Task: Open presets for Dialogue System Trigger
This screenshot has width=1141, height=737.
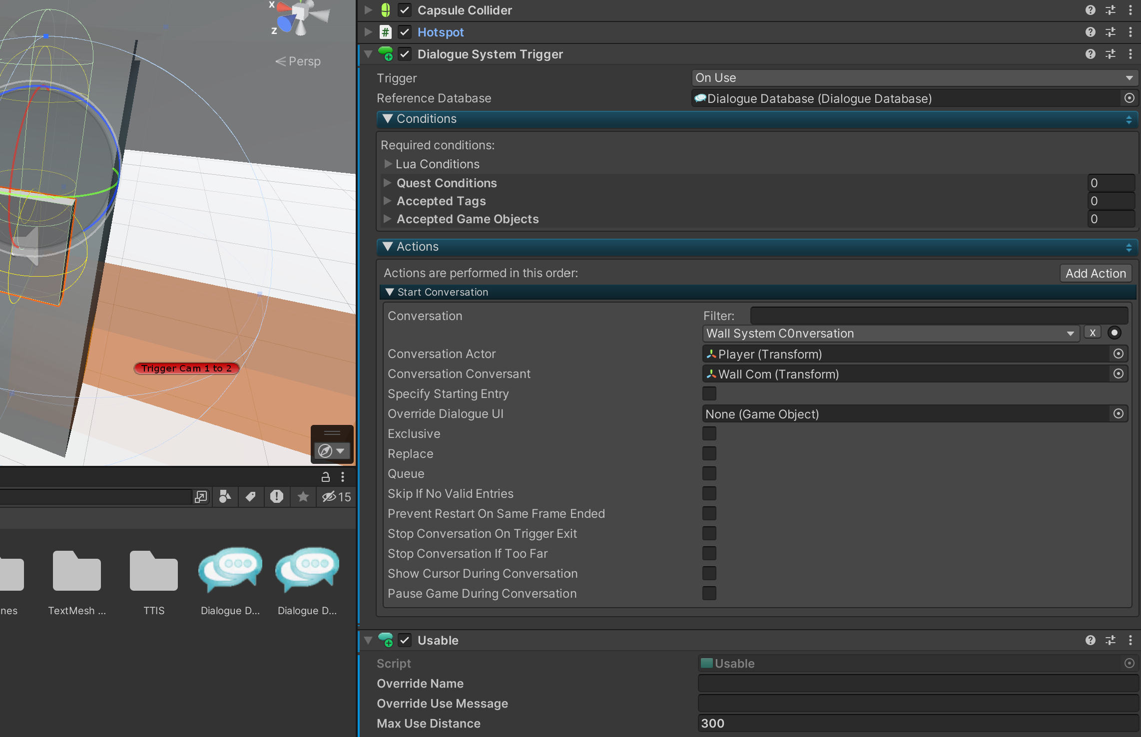Action: [x=1111, y=54]
